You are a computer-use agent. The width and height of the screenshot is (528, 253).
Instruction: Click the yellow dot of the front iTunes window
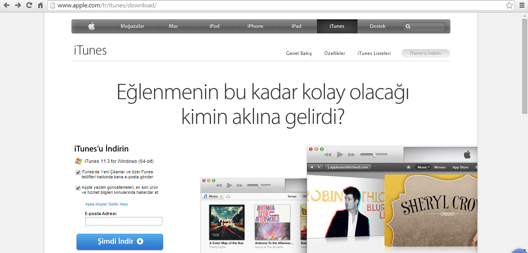(x=316, y=149)
